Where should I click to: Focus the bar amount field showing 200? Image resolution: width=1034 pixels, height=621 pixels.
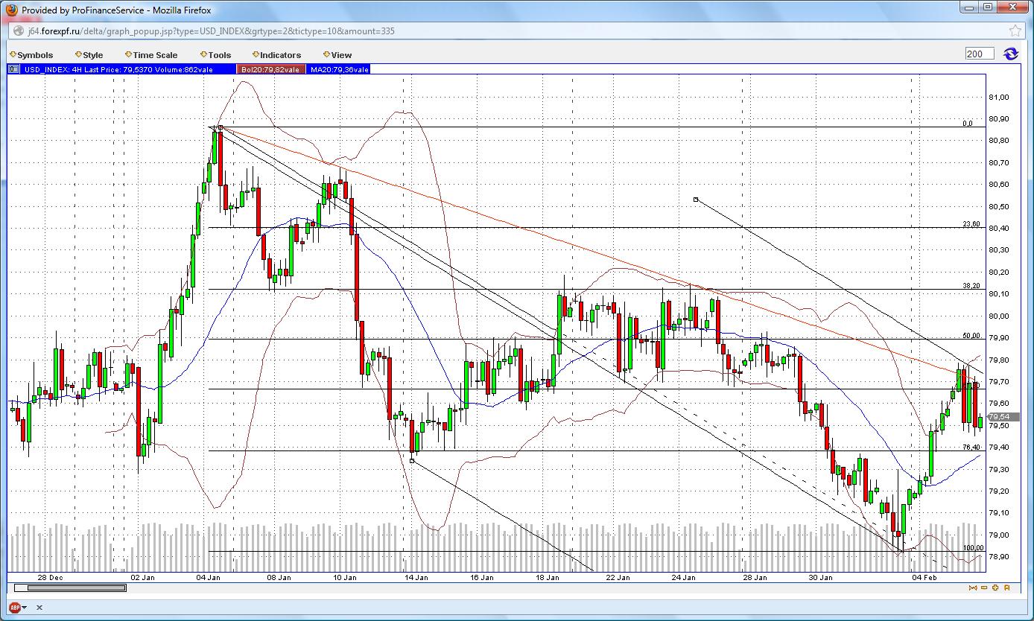pyautogui.click(x=980, y=54)
